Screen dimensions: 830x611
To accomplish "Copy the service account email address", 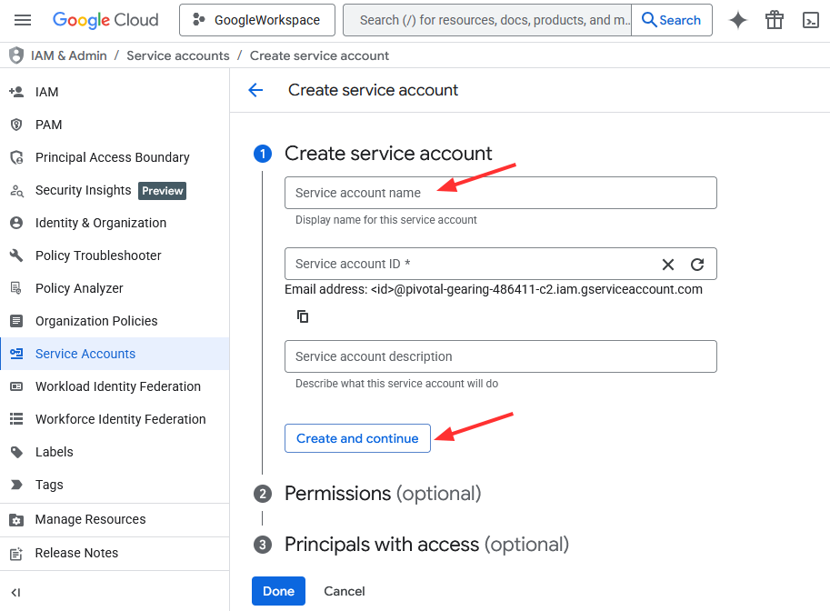I will [303, 316].
